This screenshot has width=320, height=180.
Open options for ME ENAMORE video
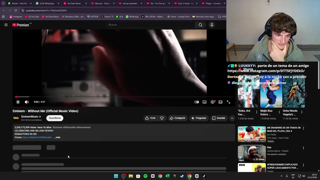(x=303, y=128)
